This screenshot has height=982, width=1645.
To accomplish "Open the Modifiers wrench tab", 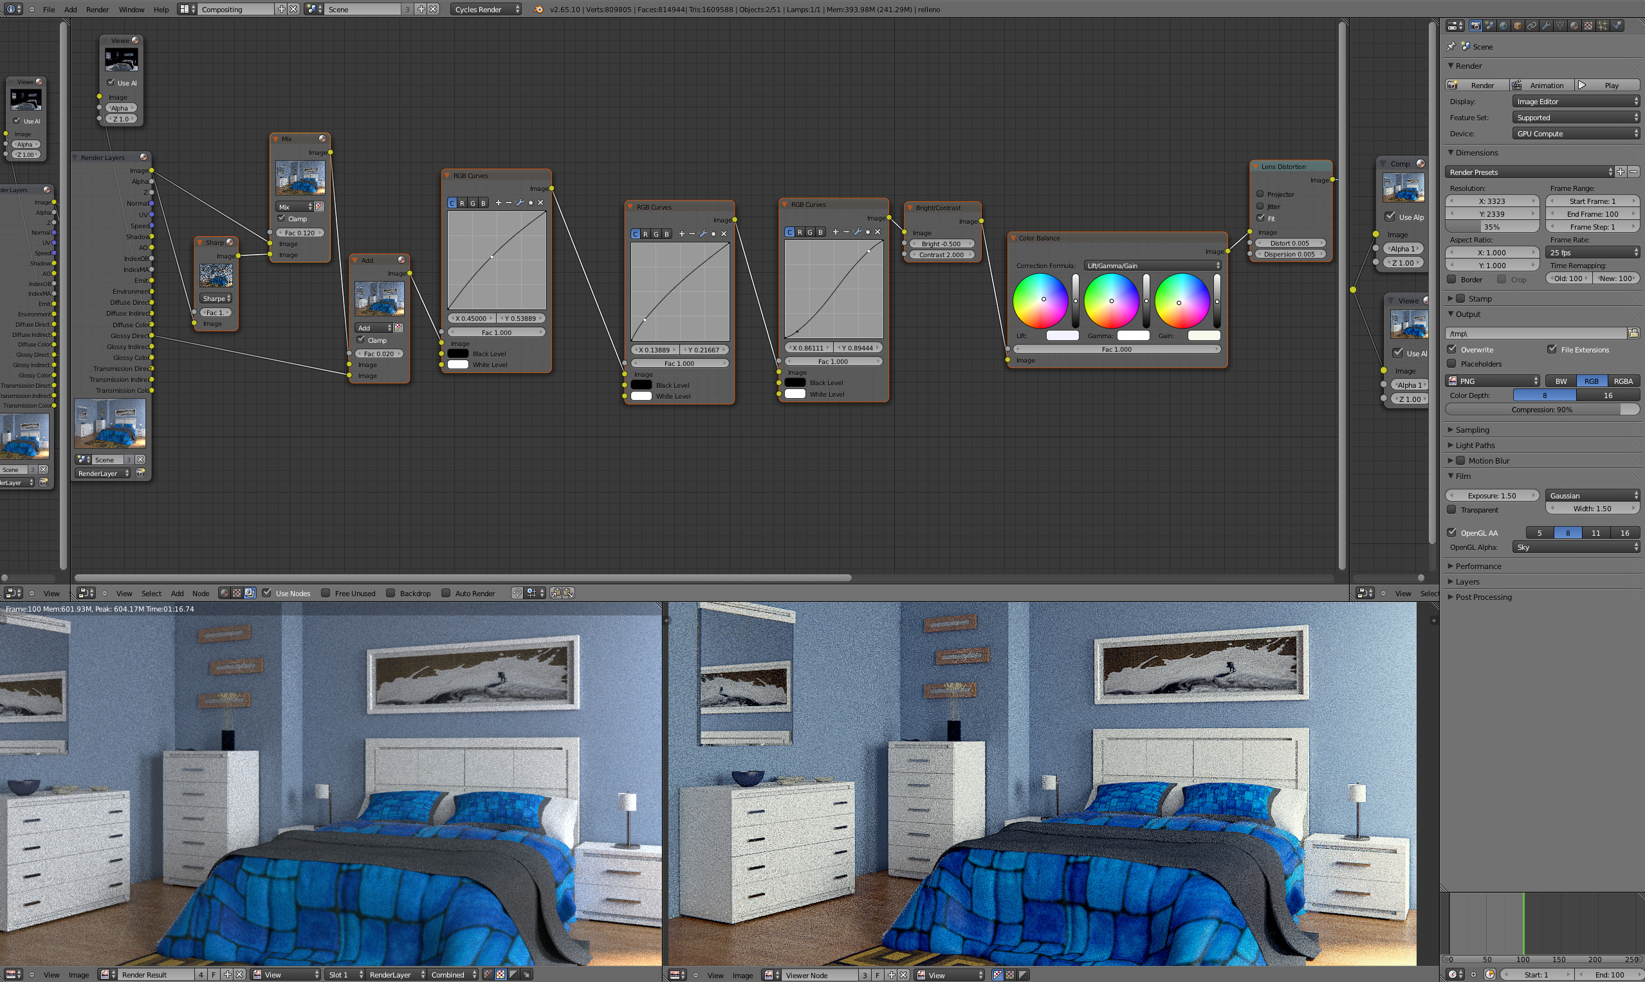I will pyautogui.click(x=1547, y=26).
